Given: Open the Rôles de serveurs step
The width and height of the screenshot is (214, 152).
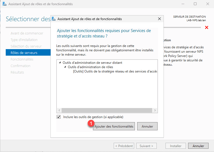Looking at the screenshot, I should coord(24,53).
